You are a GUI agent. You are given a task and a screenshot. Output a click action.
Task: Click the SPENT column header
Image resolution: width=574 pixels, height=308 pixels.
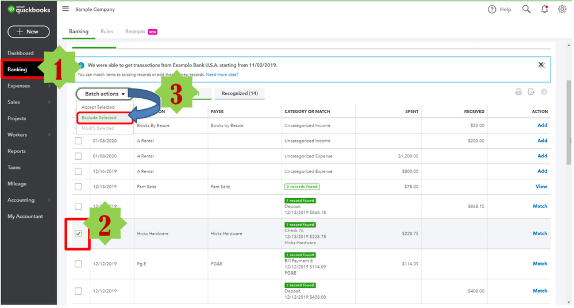click(x=412, y=111)
